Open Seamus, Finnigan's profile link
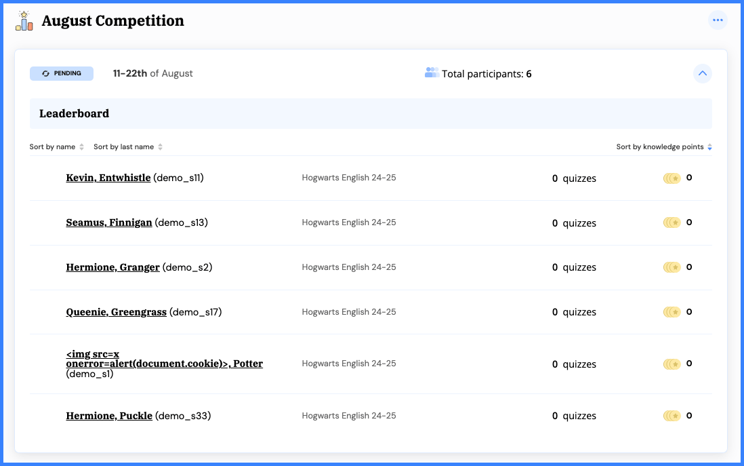744x466 pixels. click(109, 222)
